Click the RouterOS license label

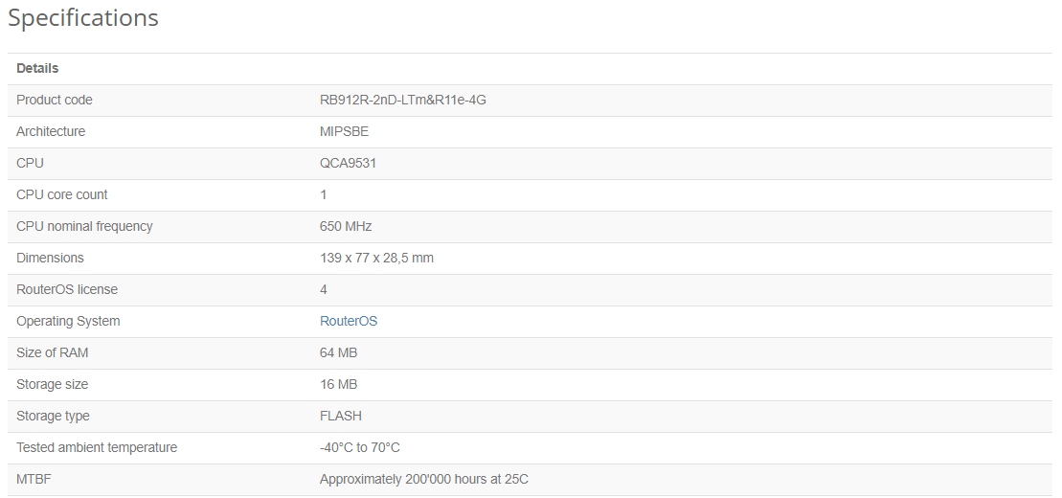click(x=67, y=289)
